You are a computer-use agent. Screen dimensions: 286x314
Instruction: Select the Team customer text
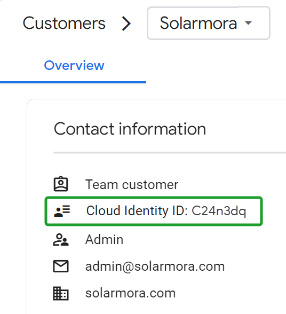tap(132, 184)
